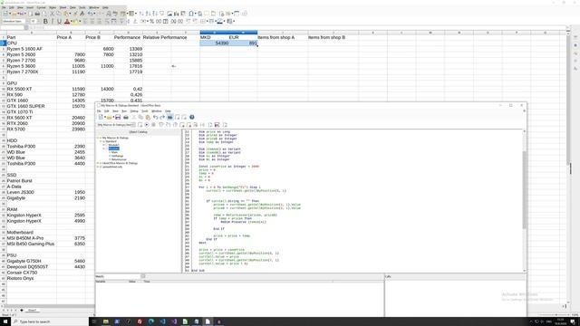Print from the Basic IDE toolbar
The image size is (580, 326).
point(126,117)
